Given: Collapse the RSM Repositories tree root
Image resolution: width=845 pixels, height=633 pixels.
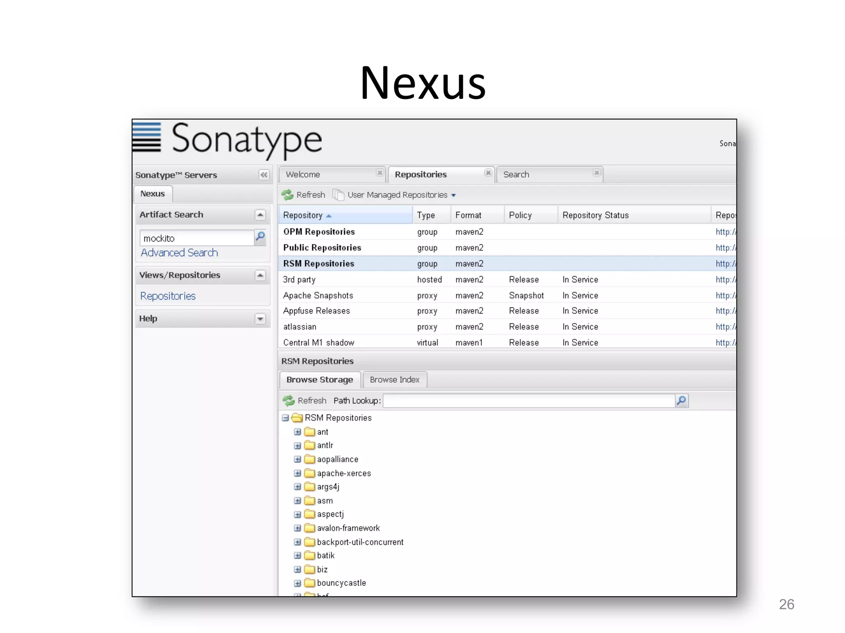Looking at the screenshot, I should pyautogui.click(x=286, y=418).
